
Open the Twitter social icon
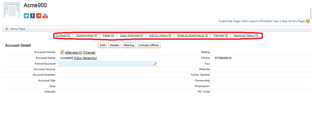pos(26,16)
